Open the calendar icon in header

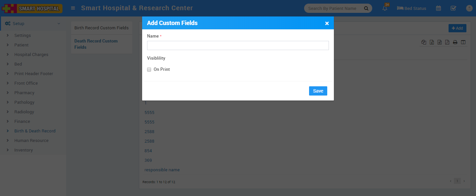tap(438, 9)
